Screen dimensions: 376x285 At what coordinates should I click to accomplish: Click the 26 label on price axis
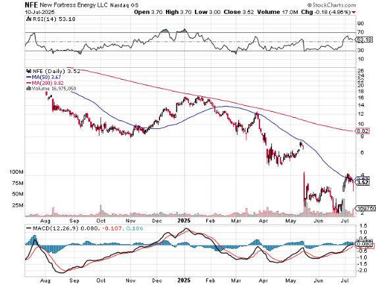click(361, 70)
